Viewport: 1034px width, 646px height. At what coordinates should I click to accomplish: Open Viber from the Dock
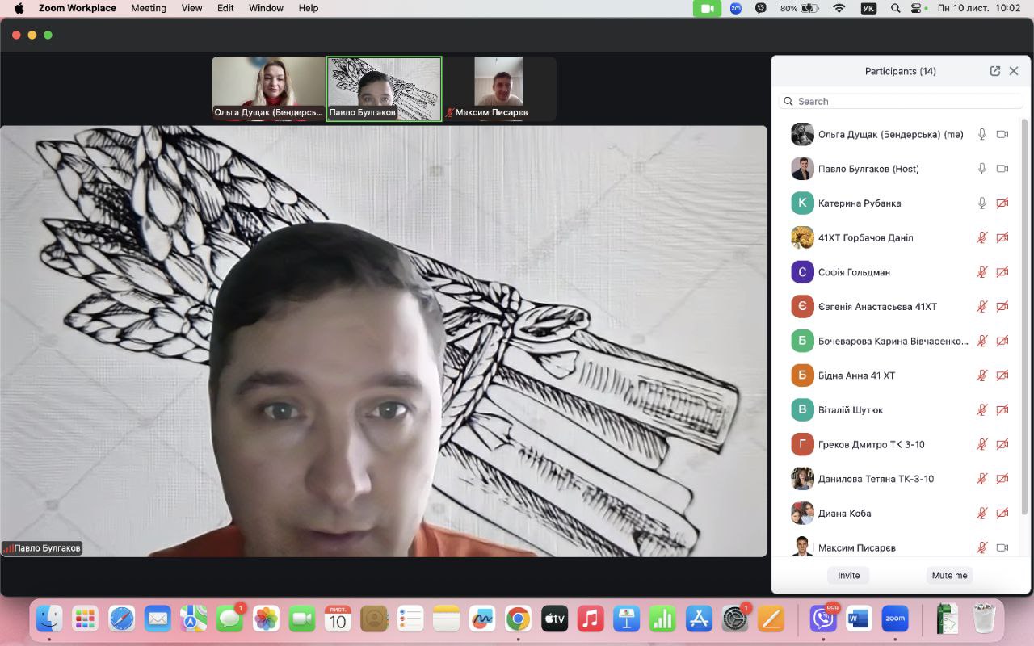pyautogui.click(x=823, y=619)
